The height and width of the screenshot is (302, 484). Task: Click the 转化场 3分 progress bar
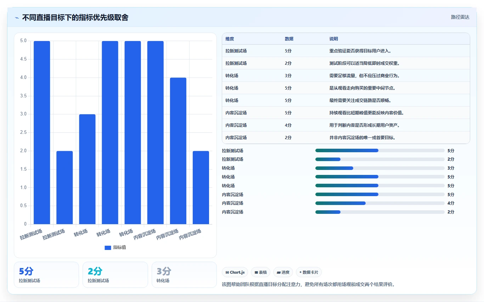(380, 168)
